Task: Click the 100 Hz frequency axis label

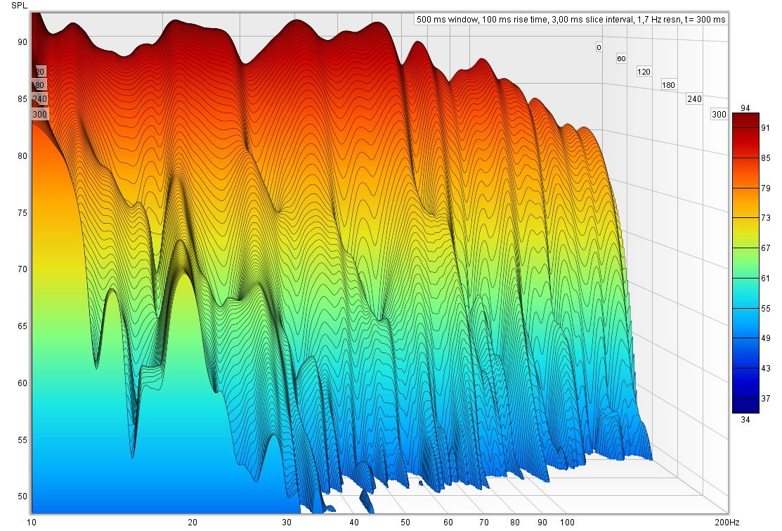Action: pyautogui.click(x=567, y=522)
